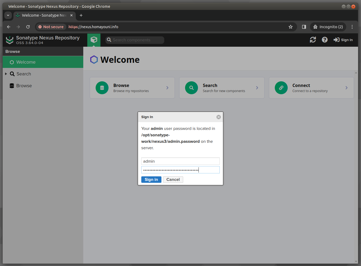
Task: Open the Browse cube icon in header
Action: [x=94, y=40]
